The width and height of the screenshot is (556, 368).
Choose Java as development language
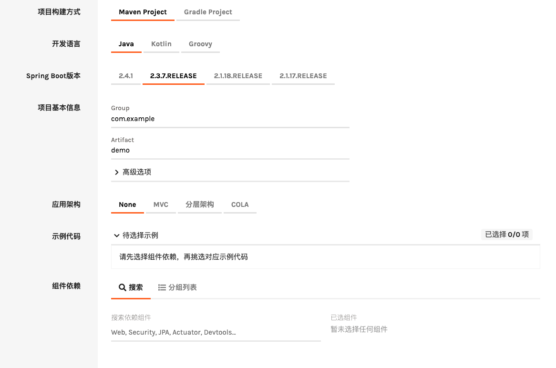[x=126, y=44]
